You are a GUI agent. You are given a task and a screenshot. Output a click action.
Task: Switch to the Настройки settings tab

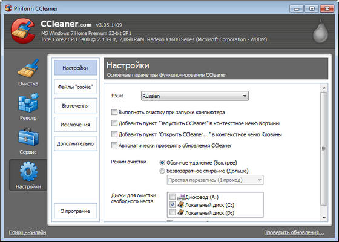[76, 68]
